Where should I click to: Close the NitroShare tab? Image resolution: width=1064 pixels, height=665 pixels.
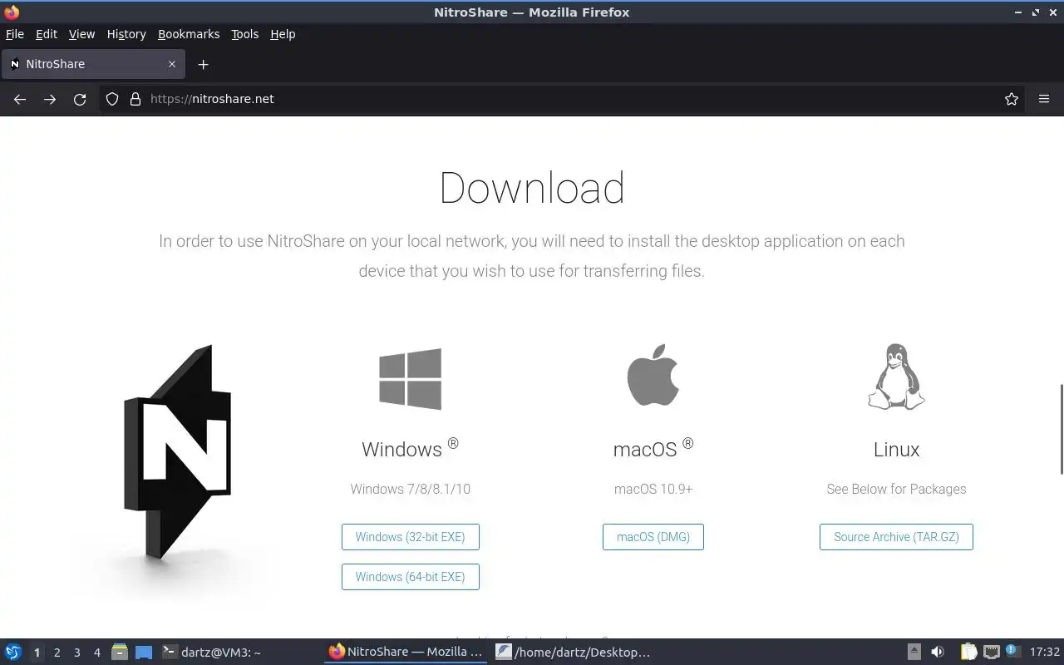[x=172, y=64]
